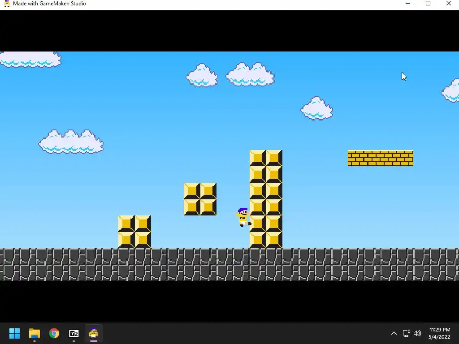This screenshot has height=344, width=459.
Task: Open the network status tray icon
Action: [406, 333]
